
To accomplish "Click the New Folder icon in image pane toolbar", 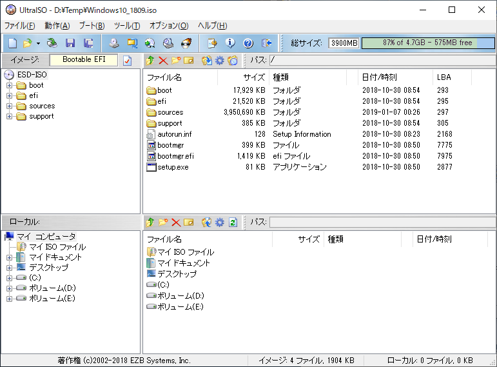I will point(176,60).
